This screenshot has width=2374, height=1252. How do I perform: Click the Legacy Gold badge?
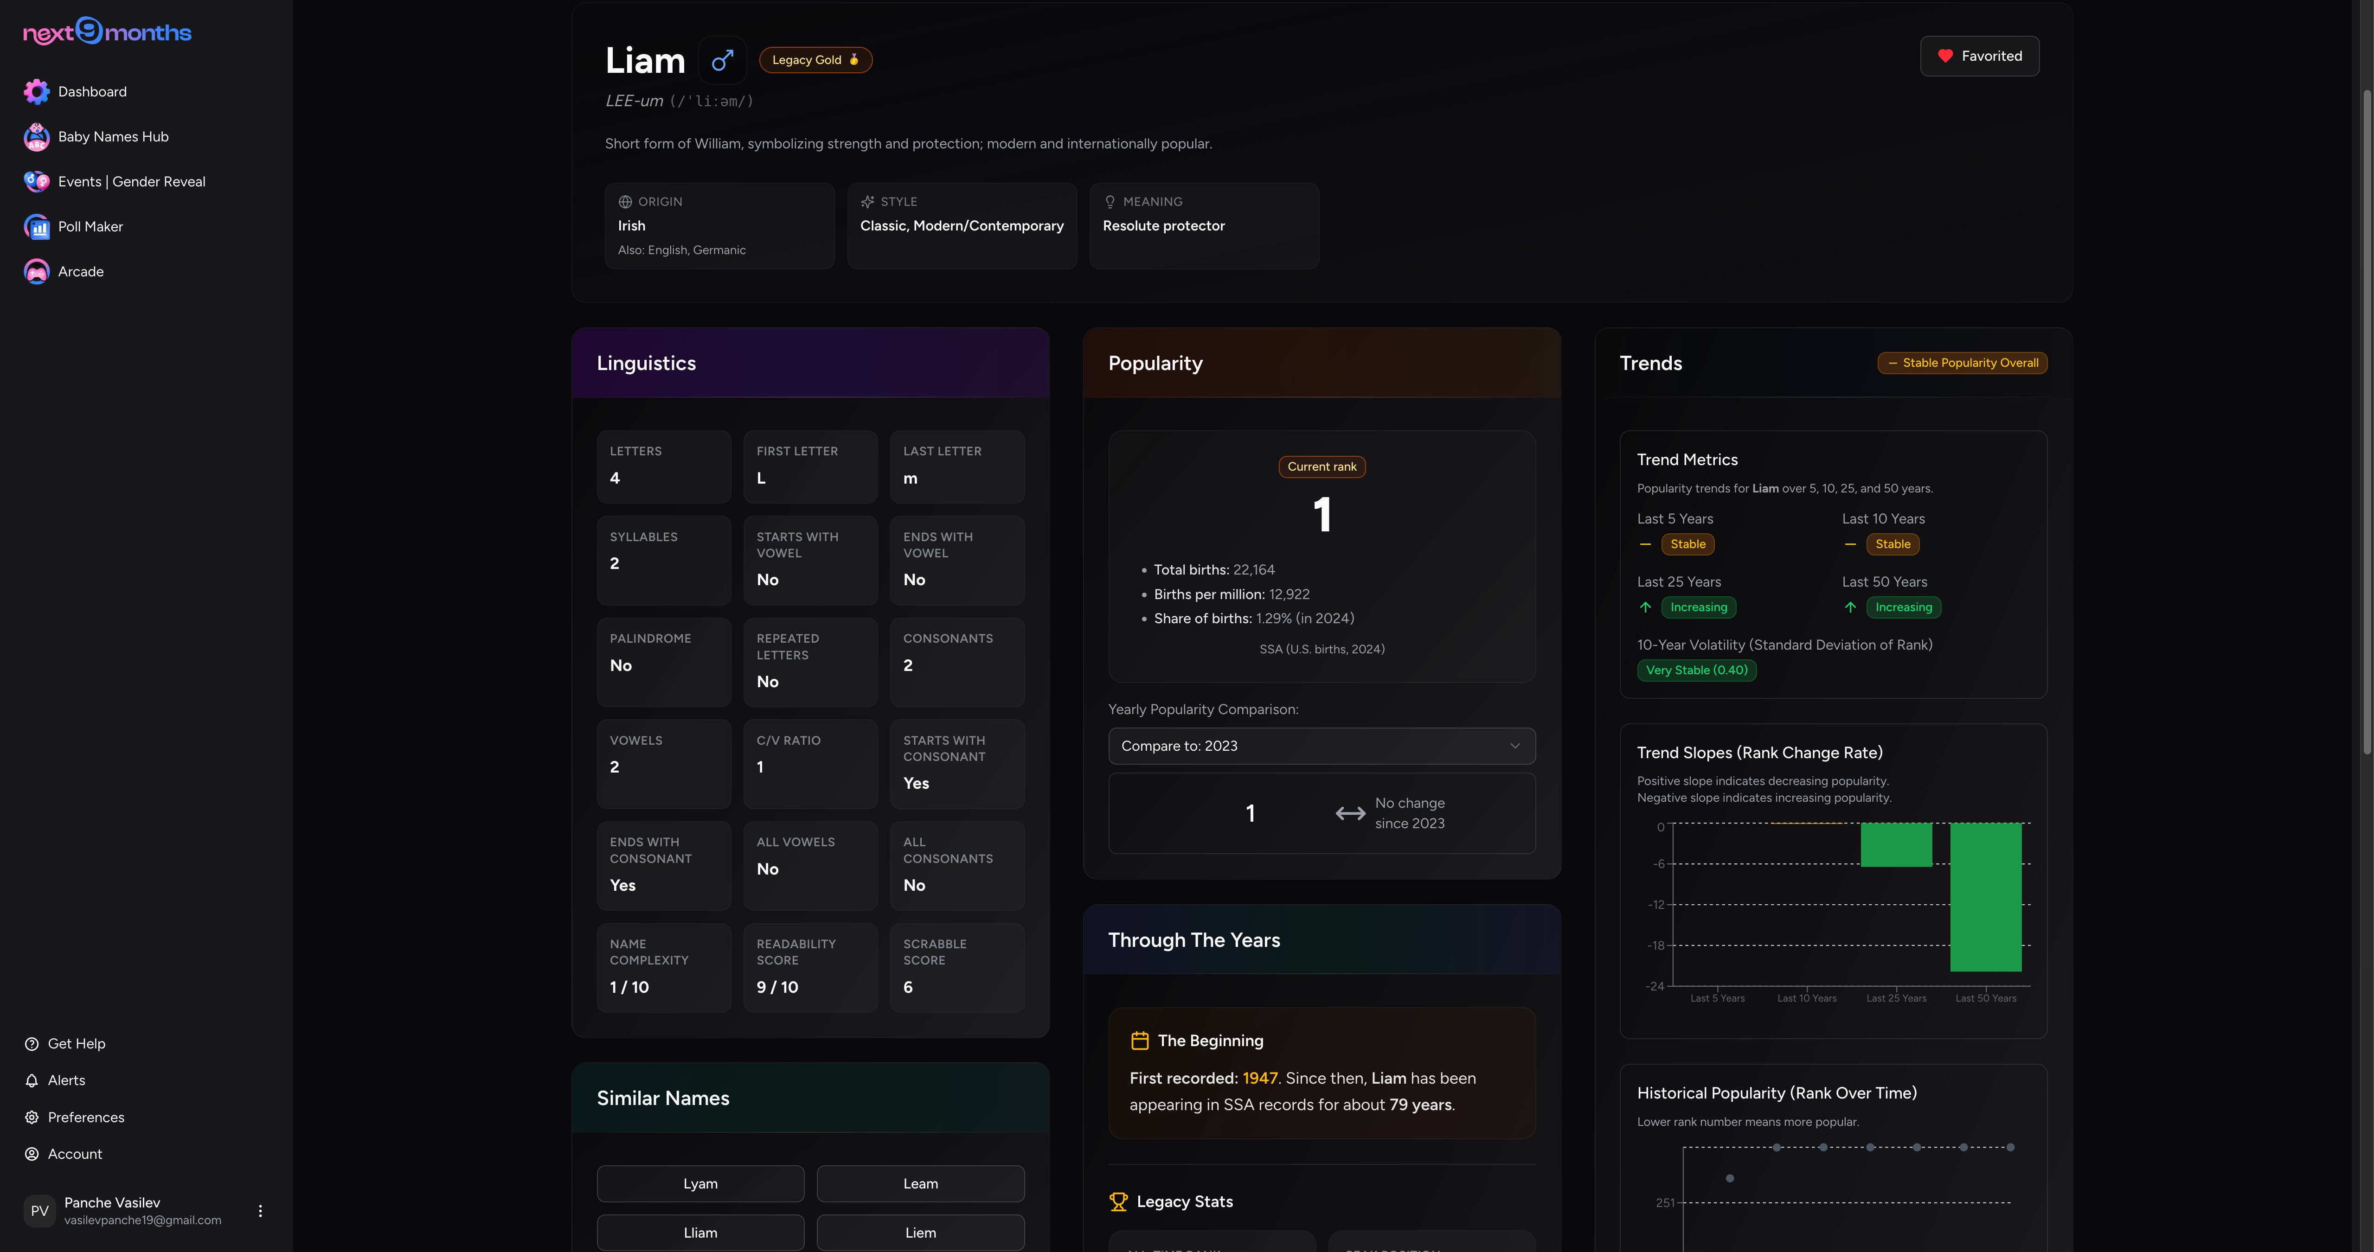point(815,60)
